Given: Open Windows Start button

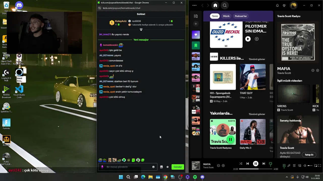Looking at the screenshot, I should (x=121, y=177).
